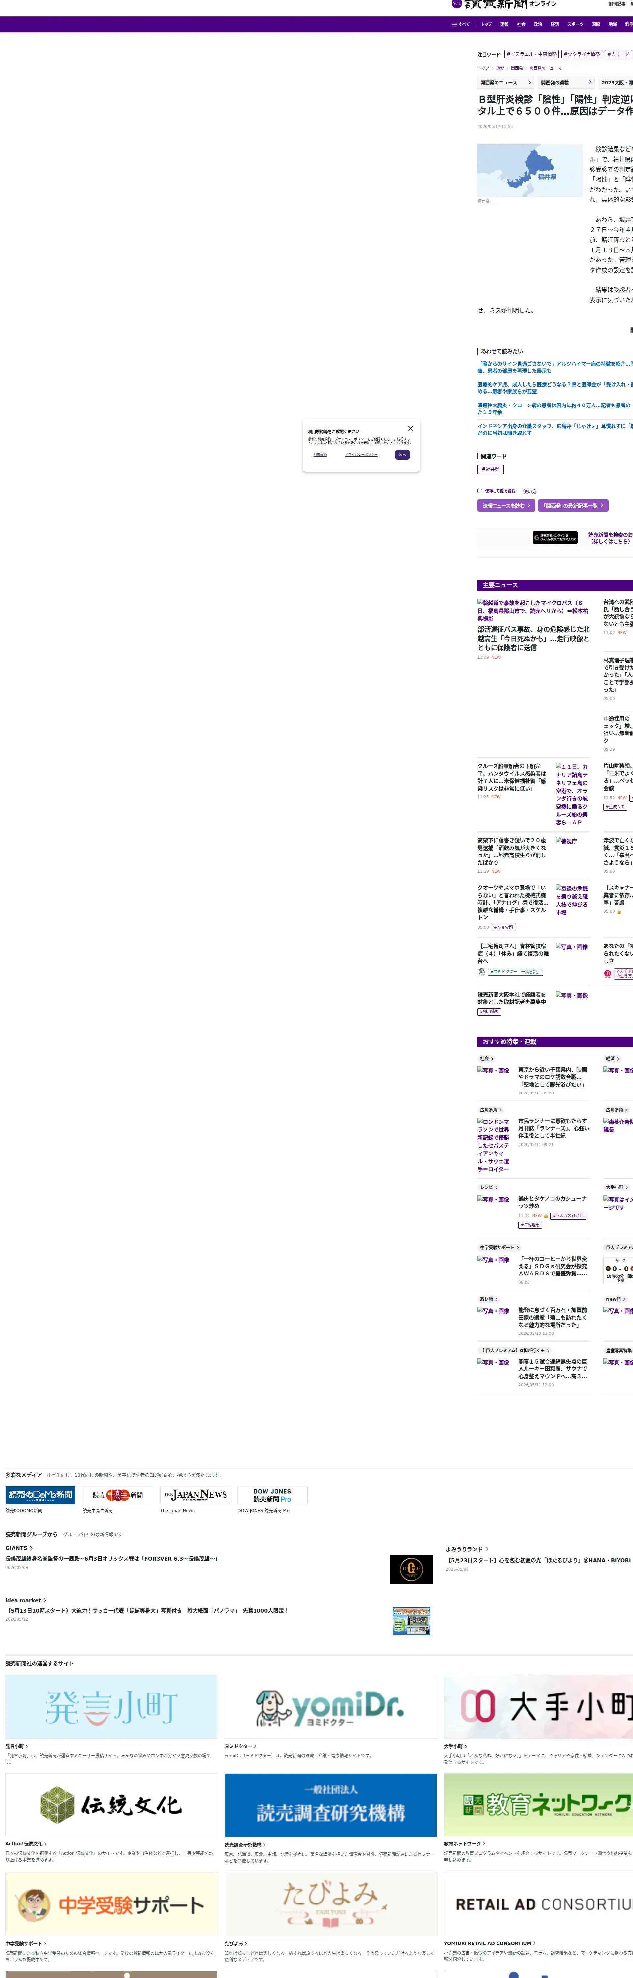Click the 読売中高生新聞 logo banner
Screen dimensions: 633x1978
(x=118, y=1495)
